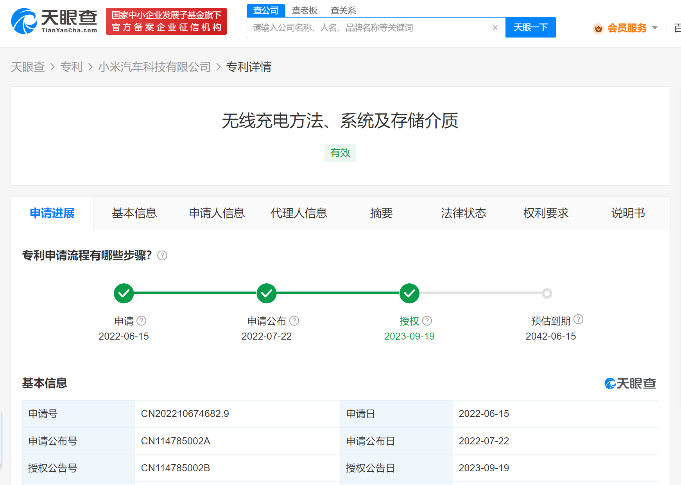
Task: Switch to the 查老板 search tab
Action: pos(305,11)
